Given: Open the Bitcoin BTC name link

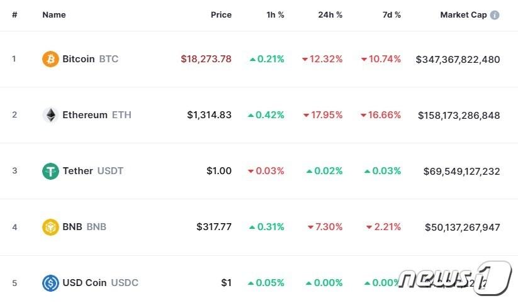Looking at the screenshot, I should click(90, 59).
